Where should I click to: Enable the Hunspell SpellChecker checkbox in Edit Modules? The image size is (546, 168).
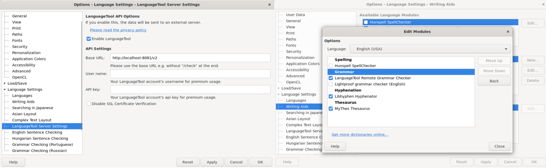point(331,66)
